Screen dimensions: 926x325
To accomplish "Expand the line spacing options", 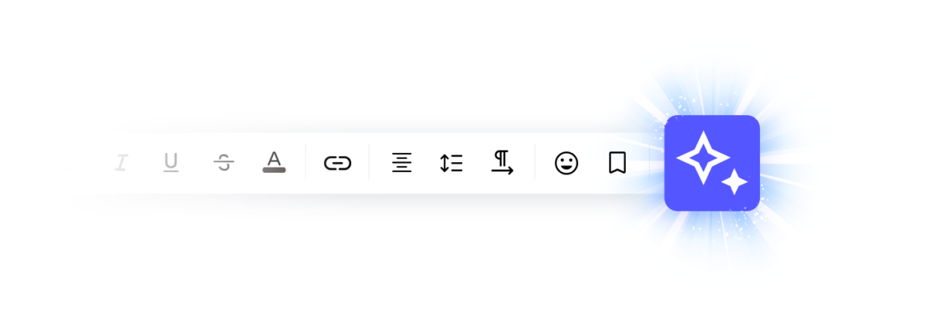I will click(451, 163).
